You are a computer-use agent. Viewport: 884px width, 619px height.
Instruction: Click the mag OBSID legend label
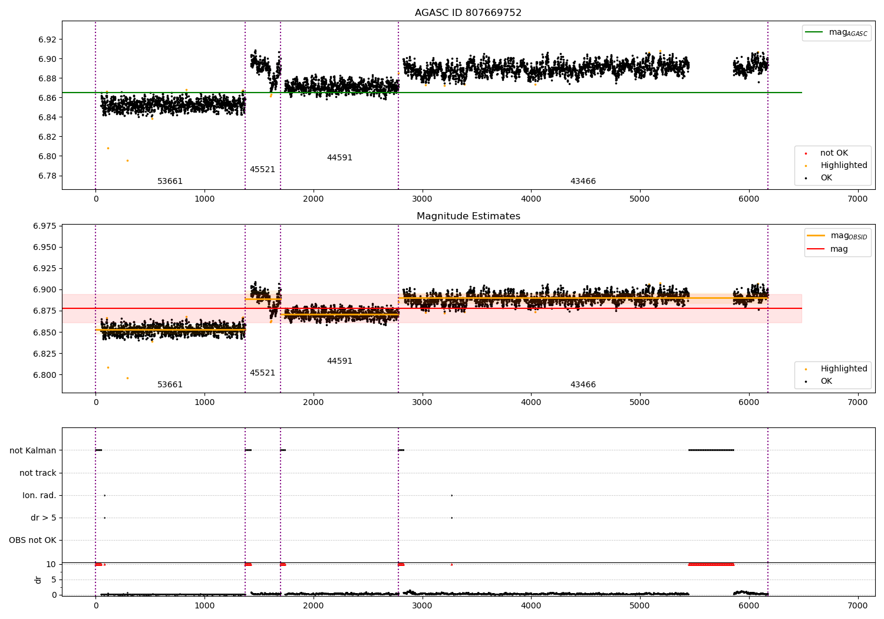849,236
